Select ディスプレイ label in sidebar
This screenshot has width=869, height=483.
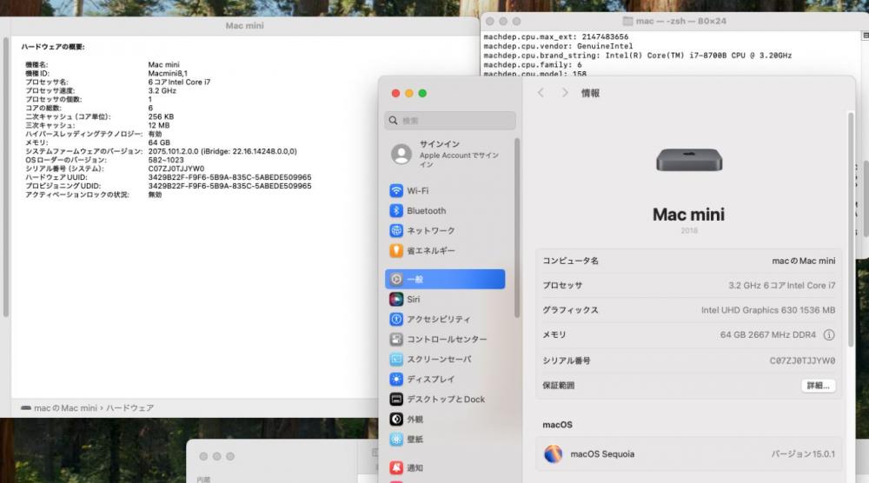tap(431, 379)
